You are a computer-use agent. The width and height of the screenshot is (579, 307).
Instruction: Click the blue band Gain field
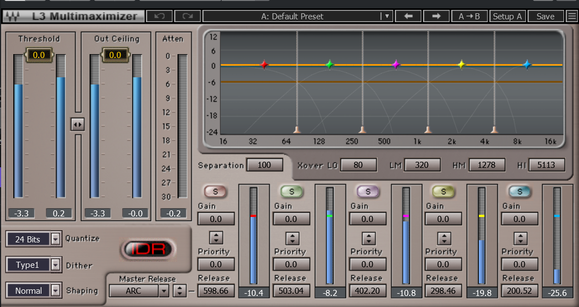point(519,219)
